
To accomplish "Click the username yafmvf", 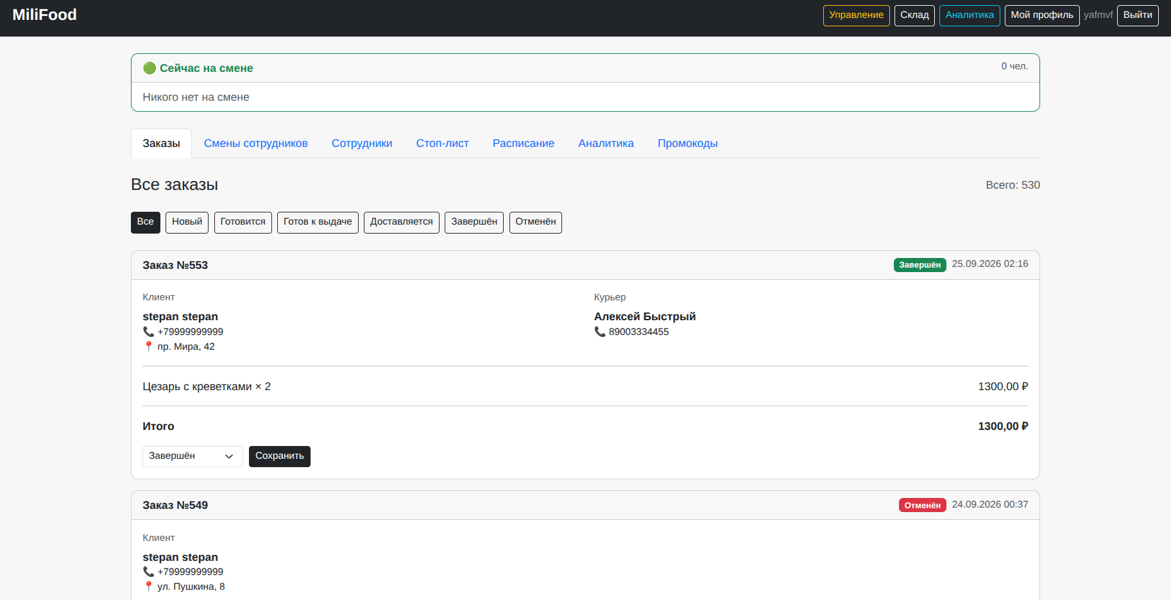I will tap(1098, 15).
